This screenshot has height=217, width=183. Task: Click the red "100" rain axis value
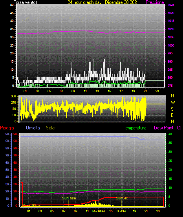tap(15, 134)
